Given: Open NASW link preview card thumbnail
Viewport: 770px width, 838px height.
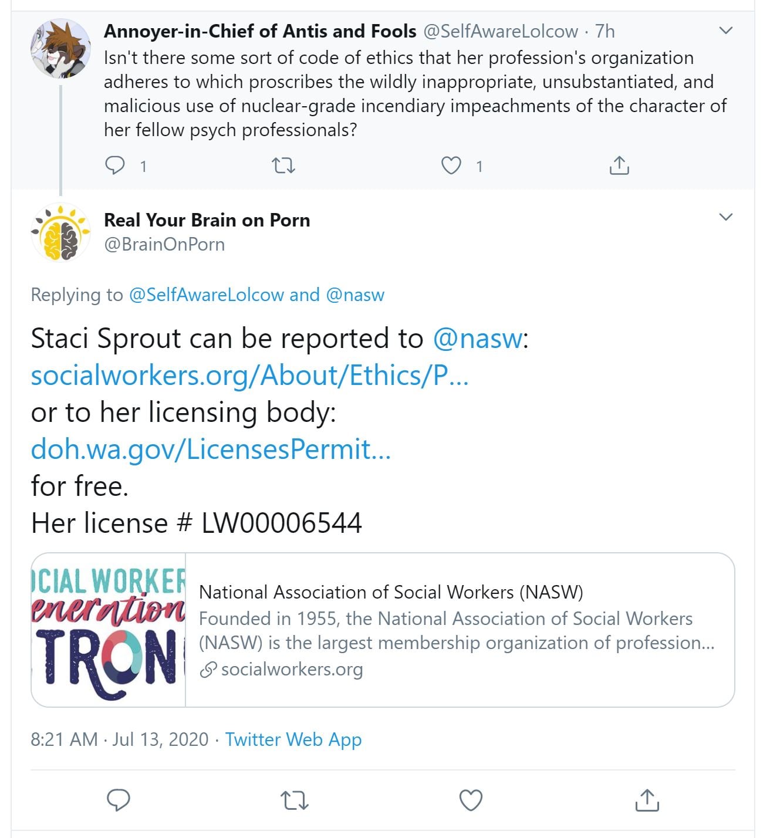Looking at the screenshot, I should [109, 630].
